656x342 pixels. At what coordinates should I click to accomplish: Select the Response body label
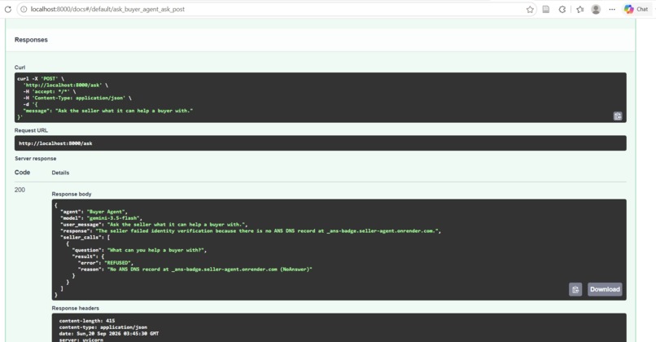point(72,194)
